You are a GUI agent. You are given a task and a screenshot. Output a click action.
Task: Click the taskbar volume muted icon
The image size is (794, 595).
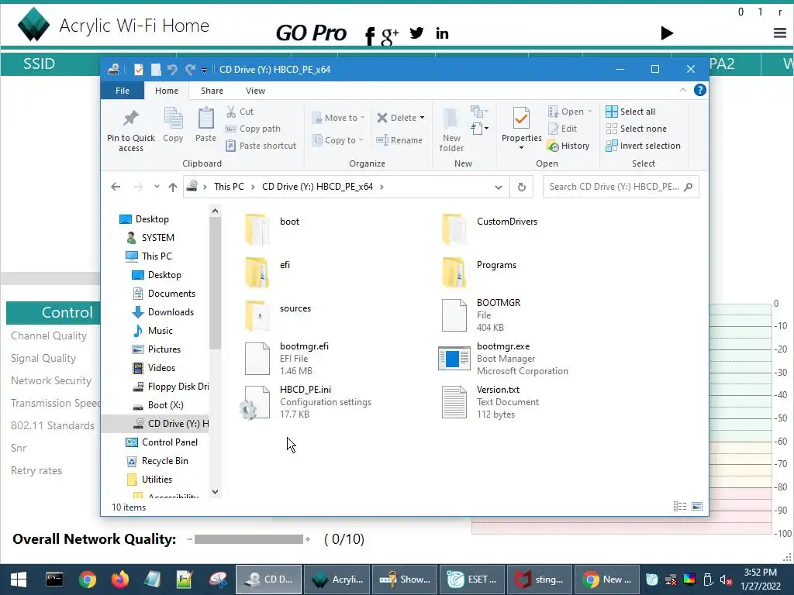coord(725,580)
